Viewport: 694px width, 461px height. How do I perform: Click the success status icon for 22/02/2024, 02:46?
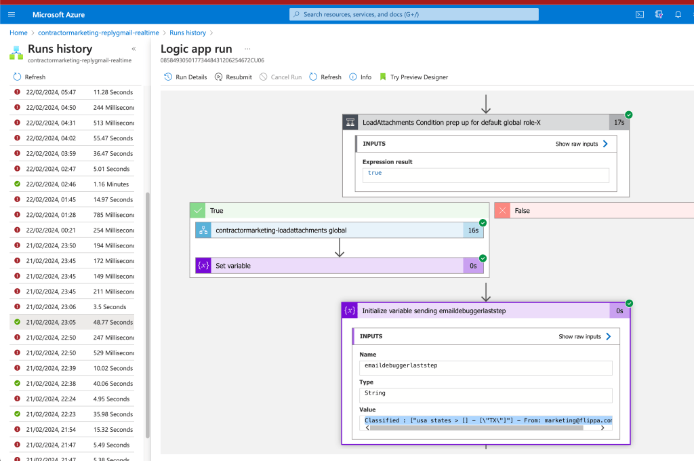point(17,184)
